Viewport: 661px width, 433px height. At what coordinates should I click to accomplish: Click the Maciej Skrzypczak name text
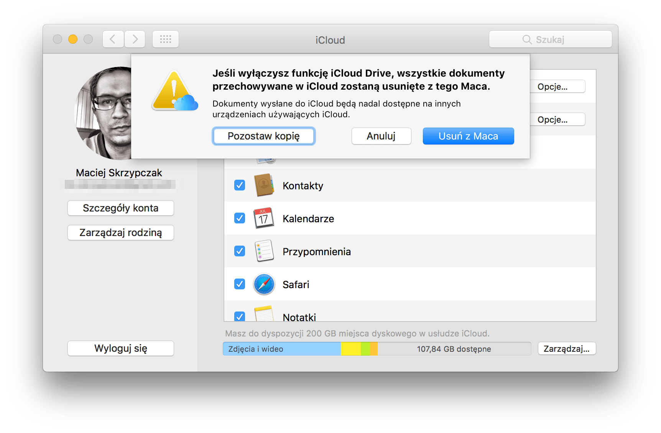119,173
